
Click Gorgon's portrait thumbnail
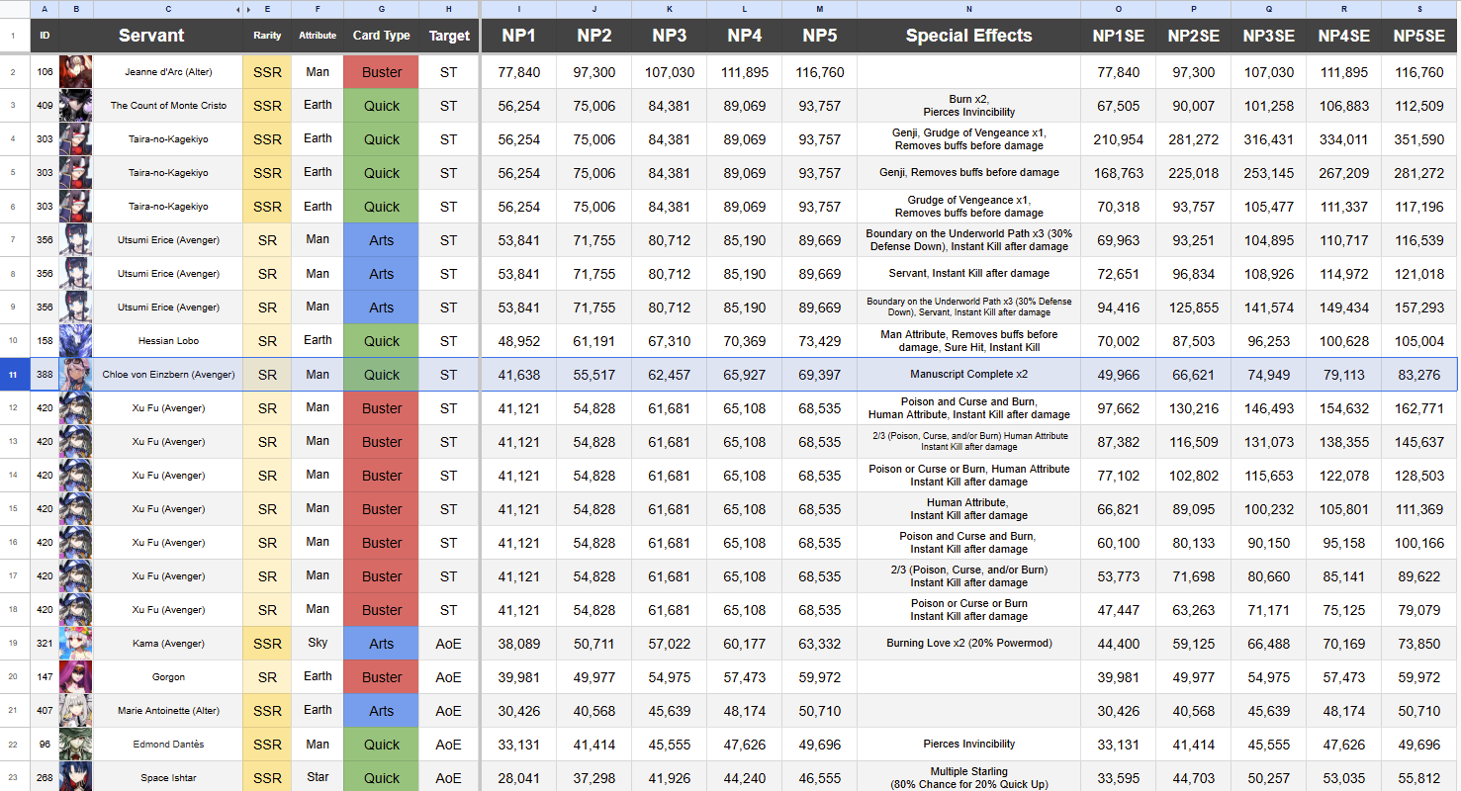click(x=75, y=677)
